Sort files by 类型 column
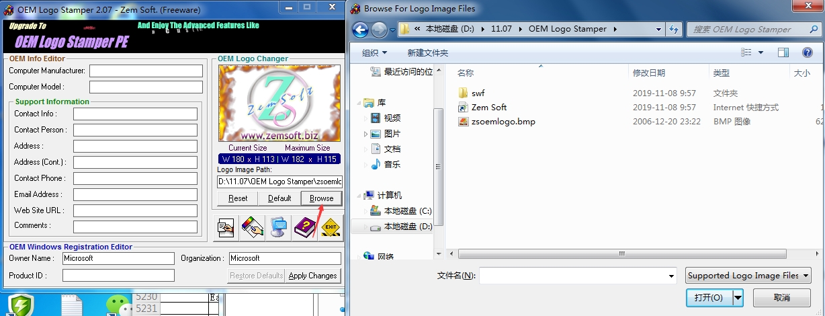The height and width of the screenshot is (316, 825). (722, 73)
